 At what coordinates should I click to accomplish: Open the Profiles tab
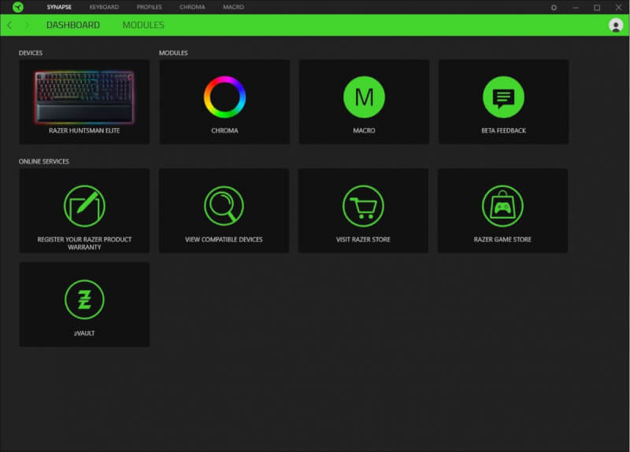coord(149,7)
